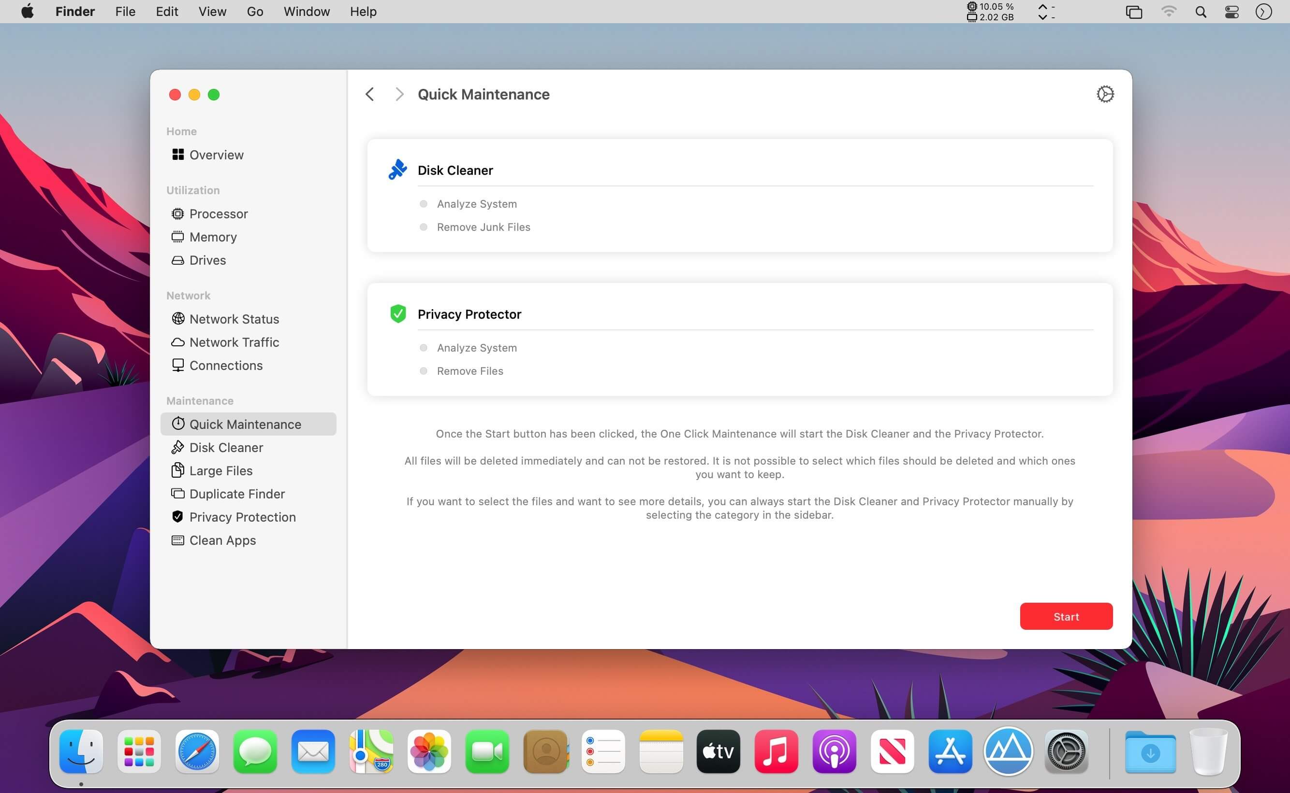Open the settings gear in window header

(1105, 94)
